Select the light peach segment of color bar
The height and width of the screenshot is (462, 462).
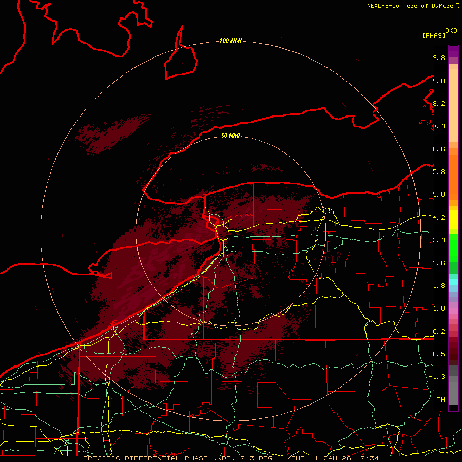pyautogui.click(x=453, y=105)
